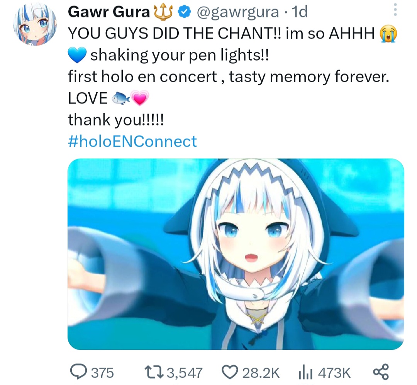
Task: Share the tweet using the share icon
Action: [x=381, y=372]
